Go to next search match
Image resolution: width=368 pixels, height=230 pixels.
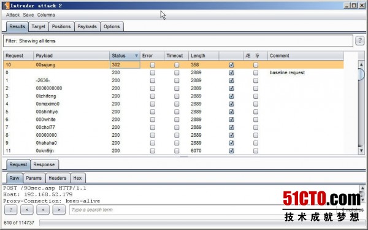pos(59,210)
